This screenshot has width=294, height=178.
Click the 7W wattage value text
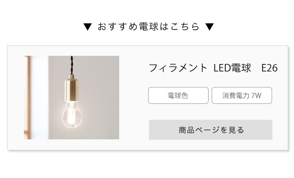(x=256, y=95)
